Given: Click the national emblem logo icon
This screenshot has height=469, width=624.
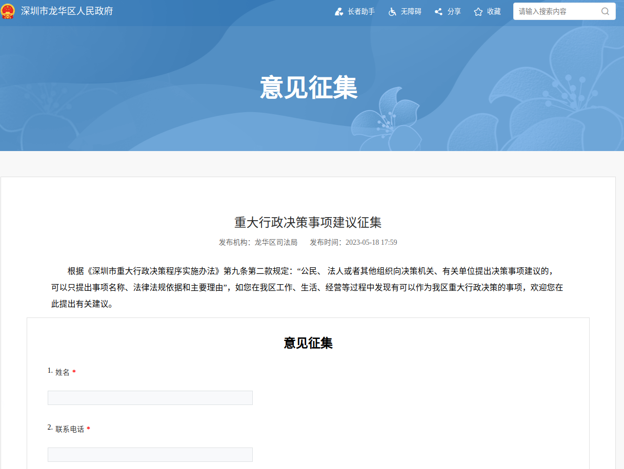Looking at the screenshot, I should pyautogui.click(x=9, y=11).
